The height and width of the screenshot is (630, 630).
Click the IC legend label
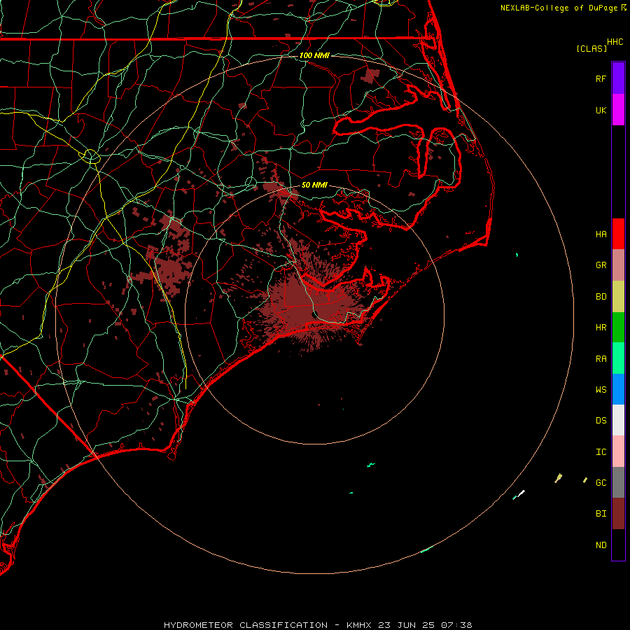pyautogui.click(x=601, y=452)
